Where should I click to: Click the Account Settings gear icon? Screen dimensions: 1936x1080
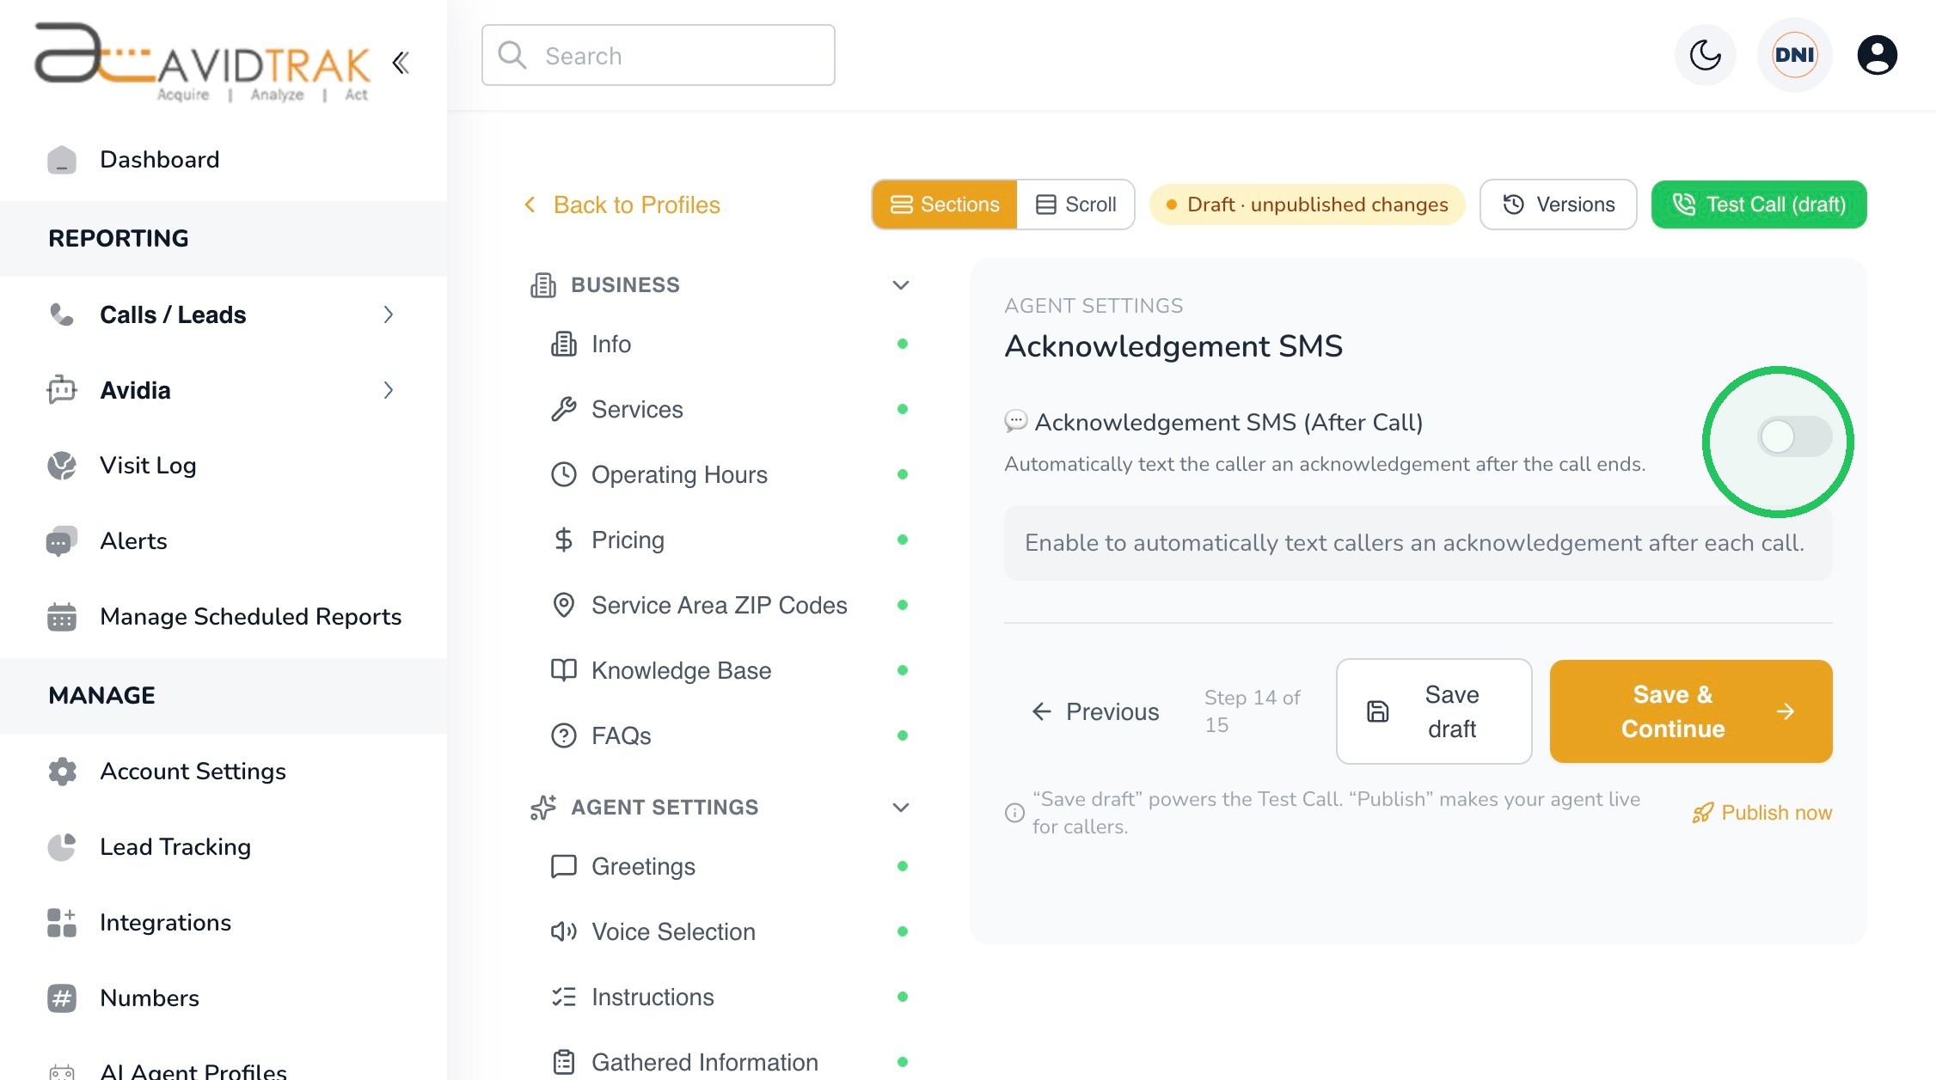(x=62, y=772)
